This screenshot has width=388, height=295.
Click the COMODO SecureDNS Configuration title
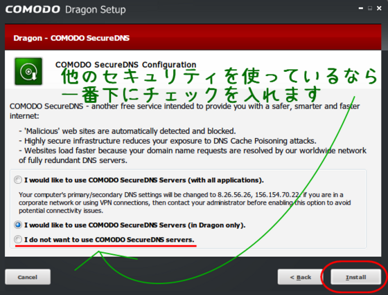[125, 65]
